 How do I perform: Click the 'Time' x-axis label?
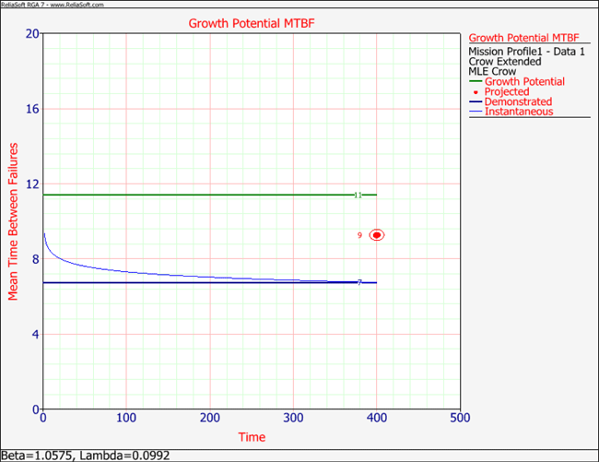pos(252,437)
